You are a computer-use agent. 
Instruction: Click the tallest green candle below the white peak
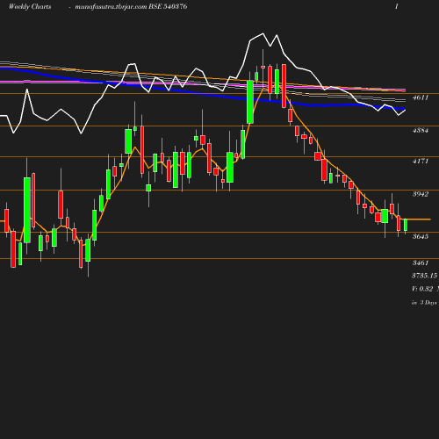(x=250, y=102)
